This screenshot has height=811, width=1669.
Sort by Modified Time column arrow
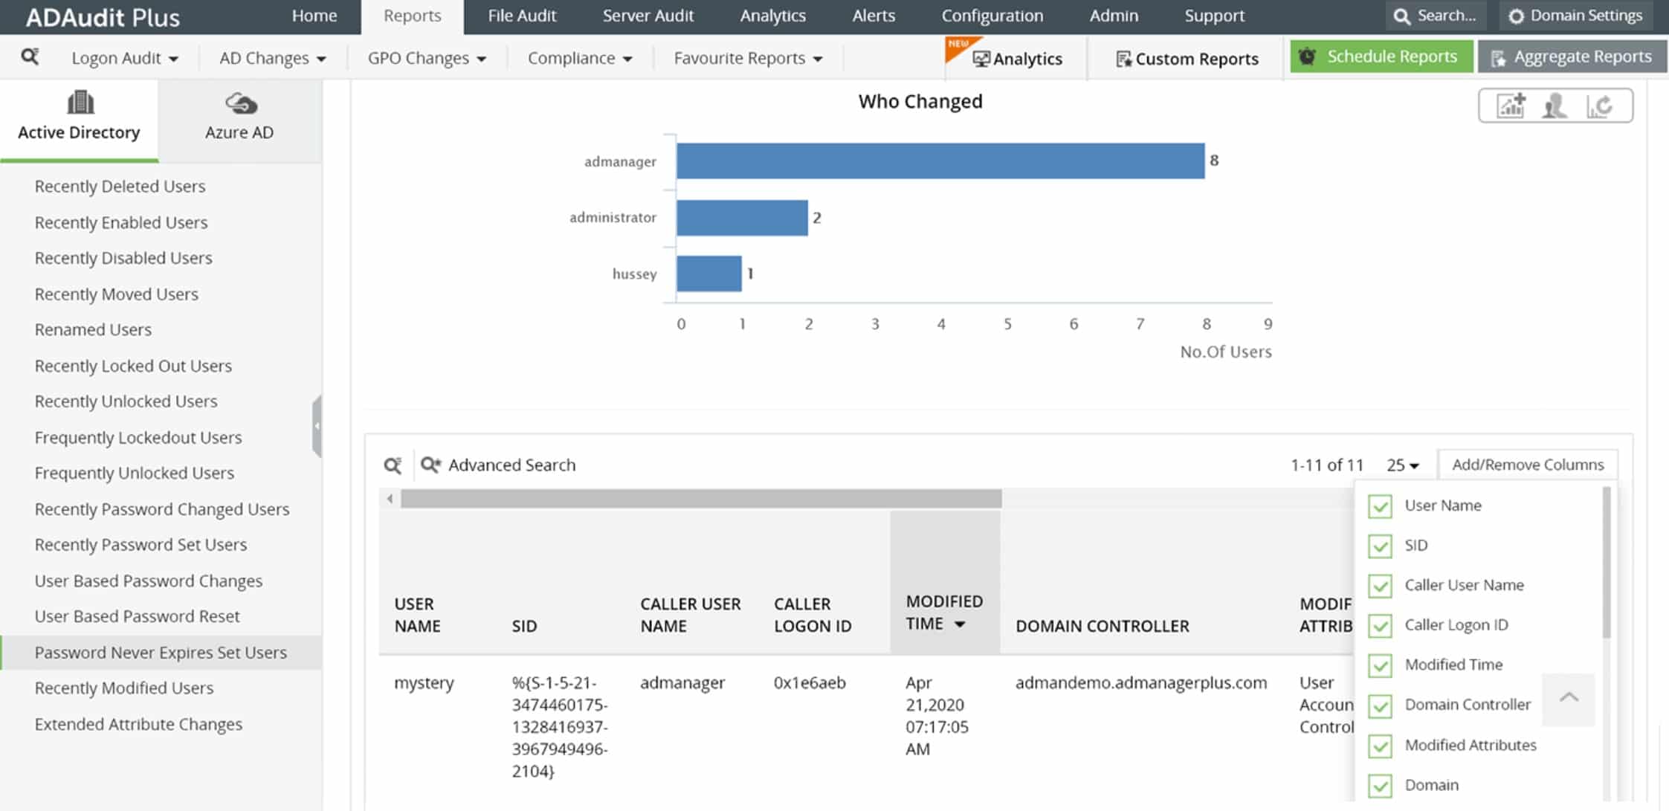tap(960, 624)
